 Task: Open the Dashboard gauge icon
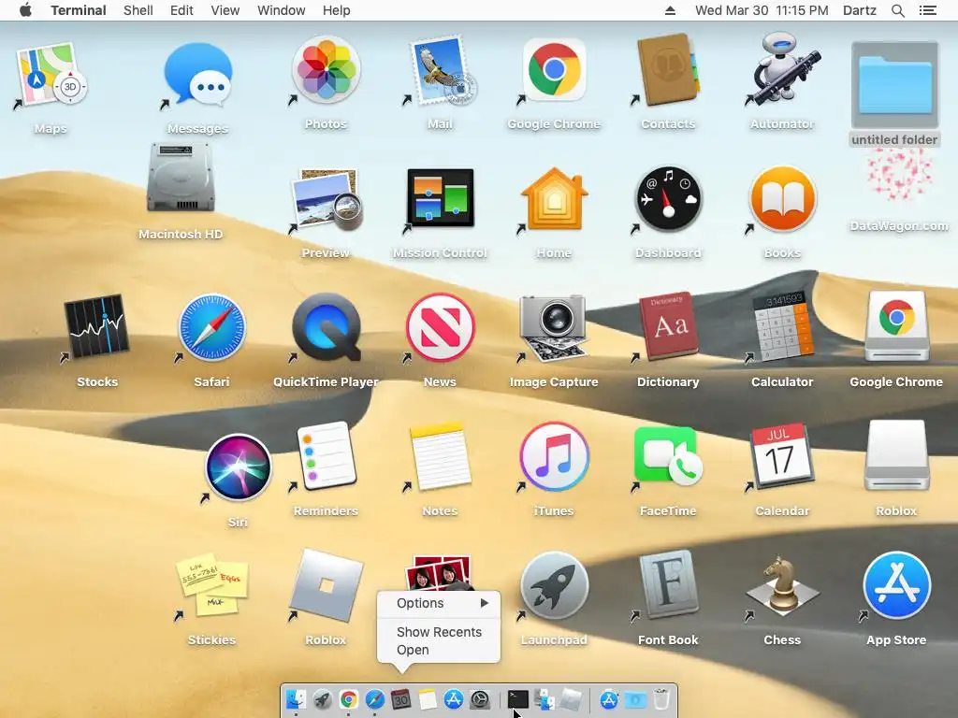[x=668, y=200]
